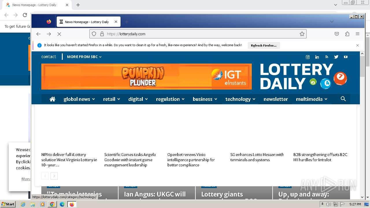This screenshot has width=370, height=208.
Task: Click the Firefox forward arrow button
Action: tap(49, 34)
